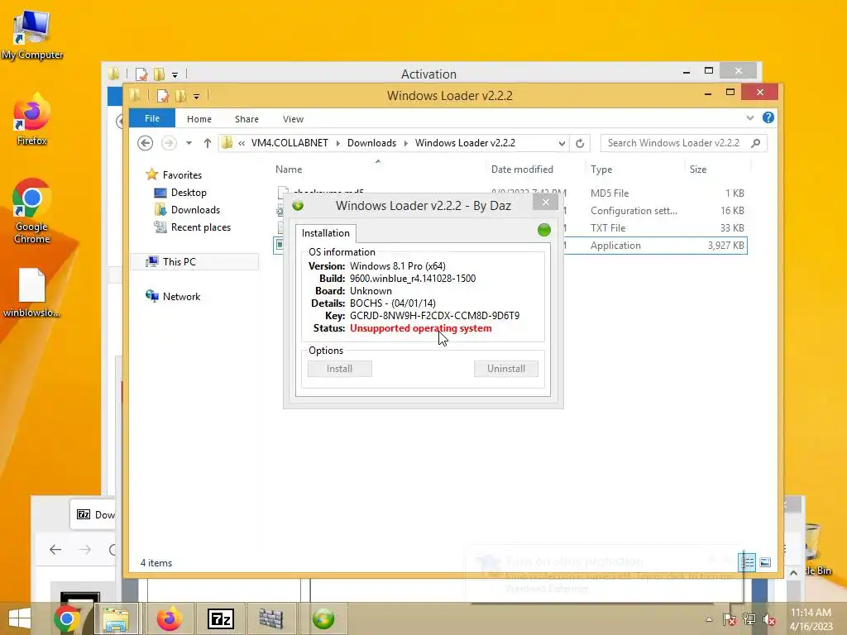Image resolution: width=847 pixels, height=635 pixels.
Task: Open the File ribbon tab
Action: (x=152, y=118)
